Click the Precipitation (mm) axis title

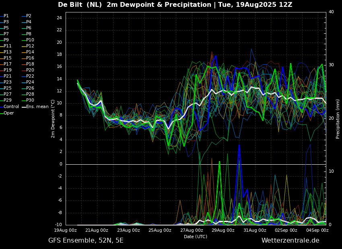(x=338, y=119)
